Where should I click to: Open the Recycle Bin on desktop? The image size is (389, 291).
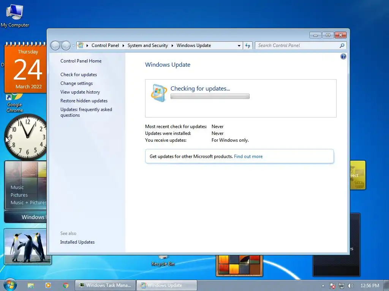(x=163, y=261)
